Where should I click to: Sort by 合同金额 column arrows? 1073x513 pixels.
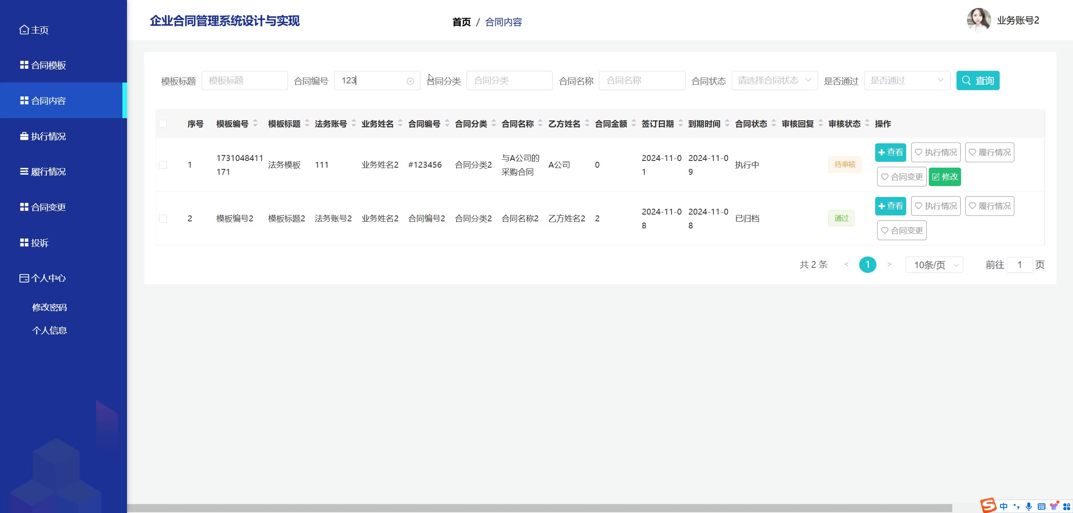(x=634, y=124)
